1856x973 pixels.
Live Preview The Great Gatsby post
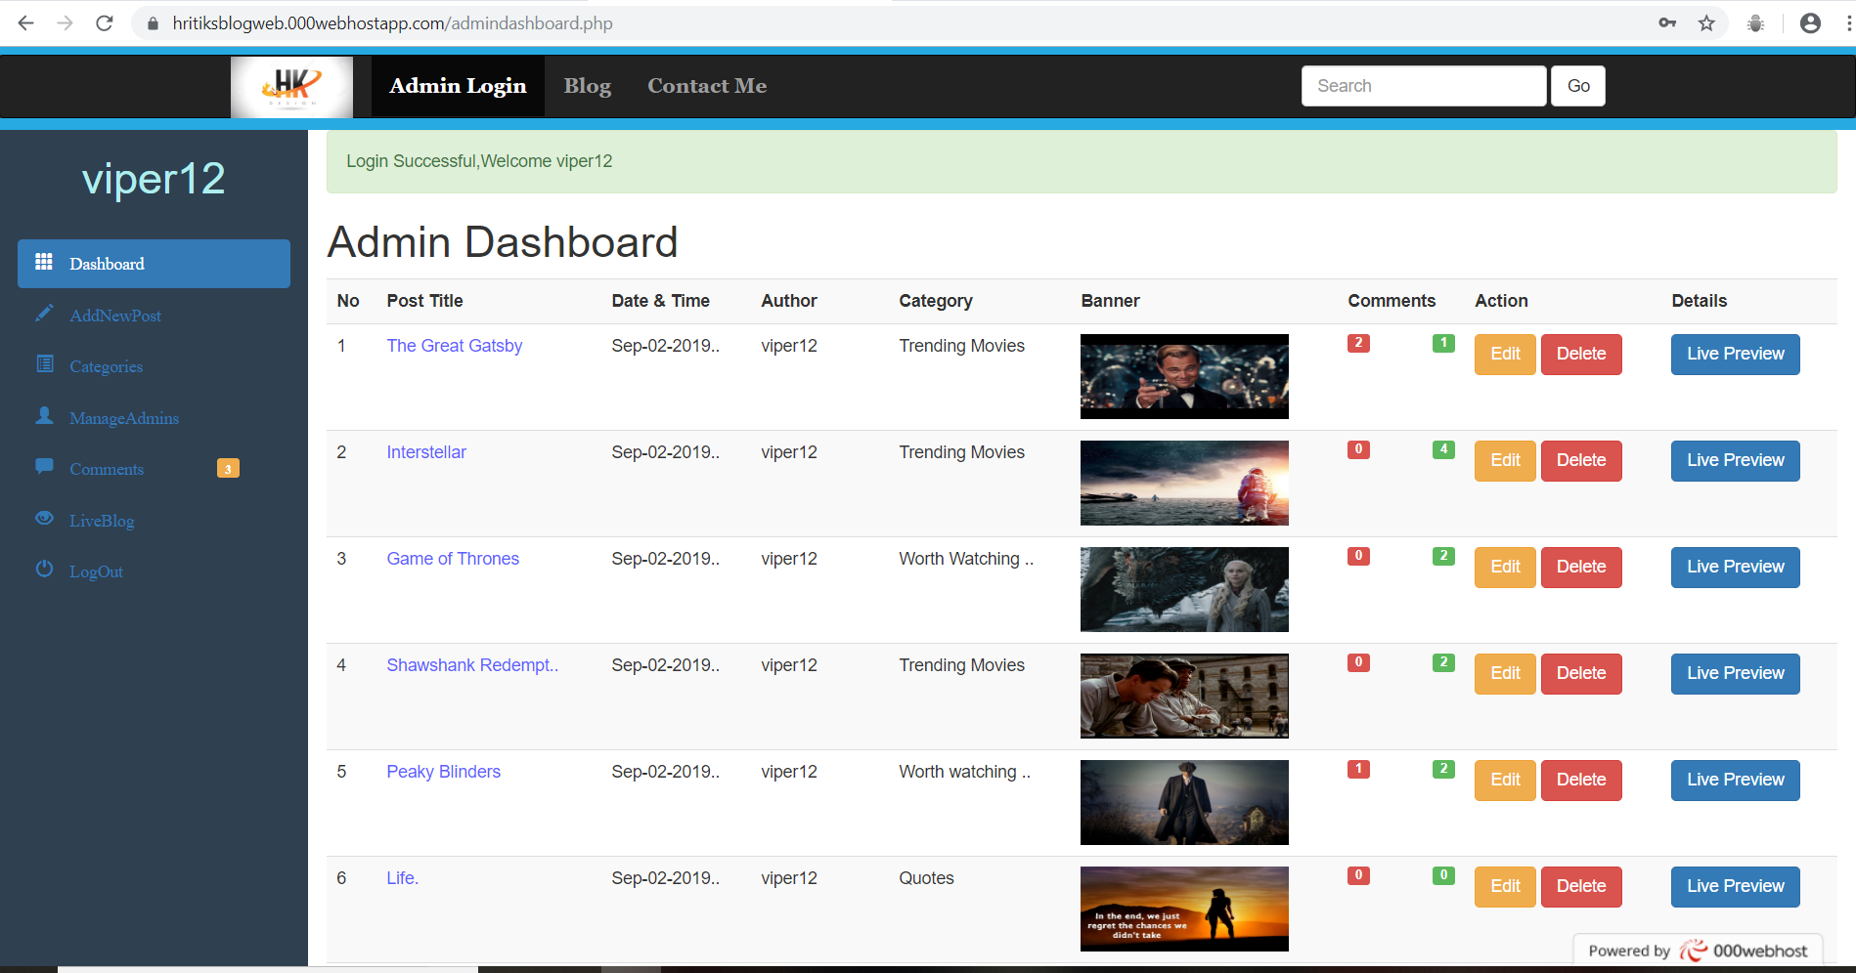pyautogui.click(x=1736, y=354)
